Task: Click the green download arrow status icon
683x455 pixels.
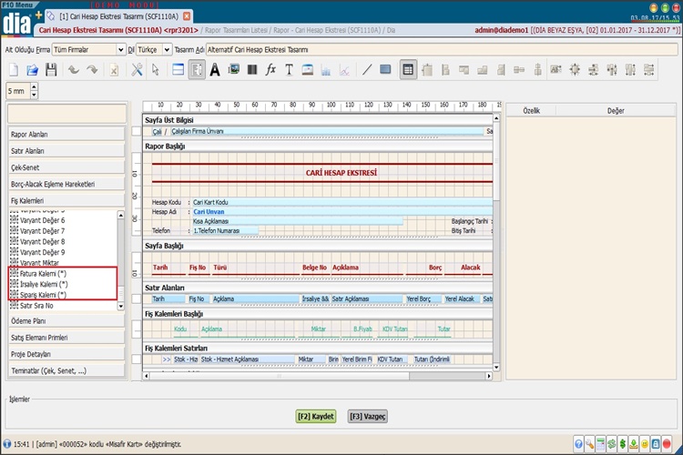Action: [633, 444]
